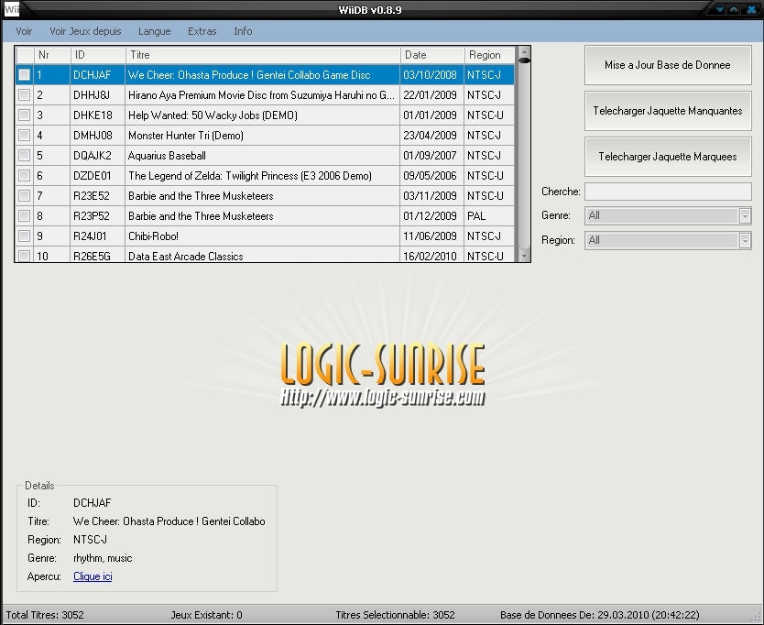Click the Total Titres: 3052 status text
The height and width of the screenshot is (625, 764).
point(45,615)
